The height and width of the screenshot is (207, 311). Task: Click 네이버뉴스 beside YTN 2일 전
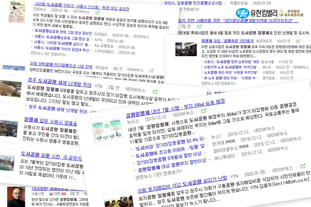135,90
